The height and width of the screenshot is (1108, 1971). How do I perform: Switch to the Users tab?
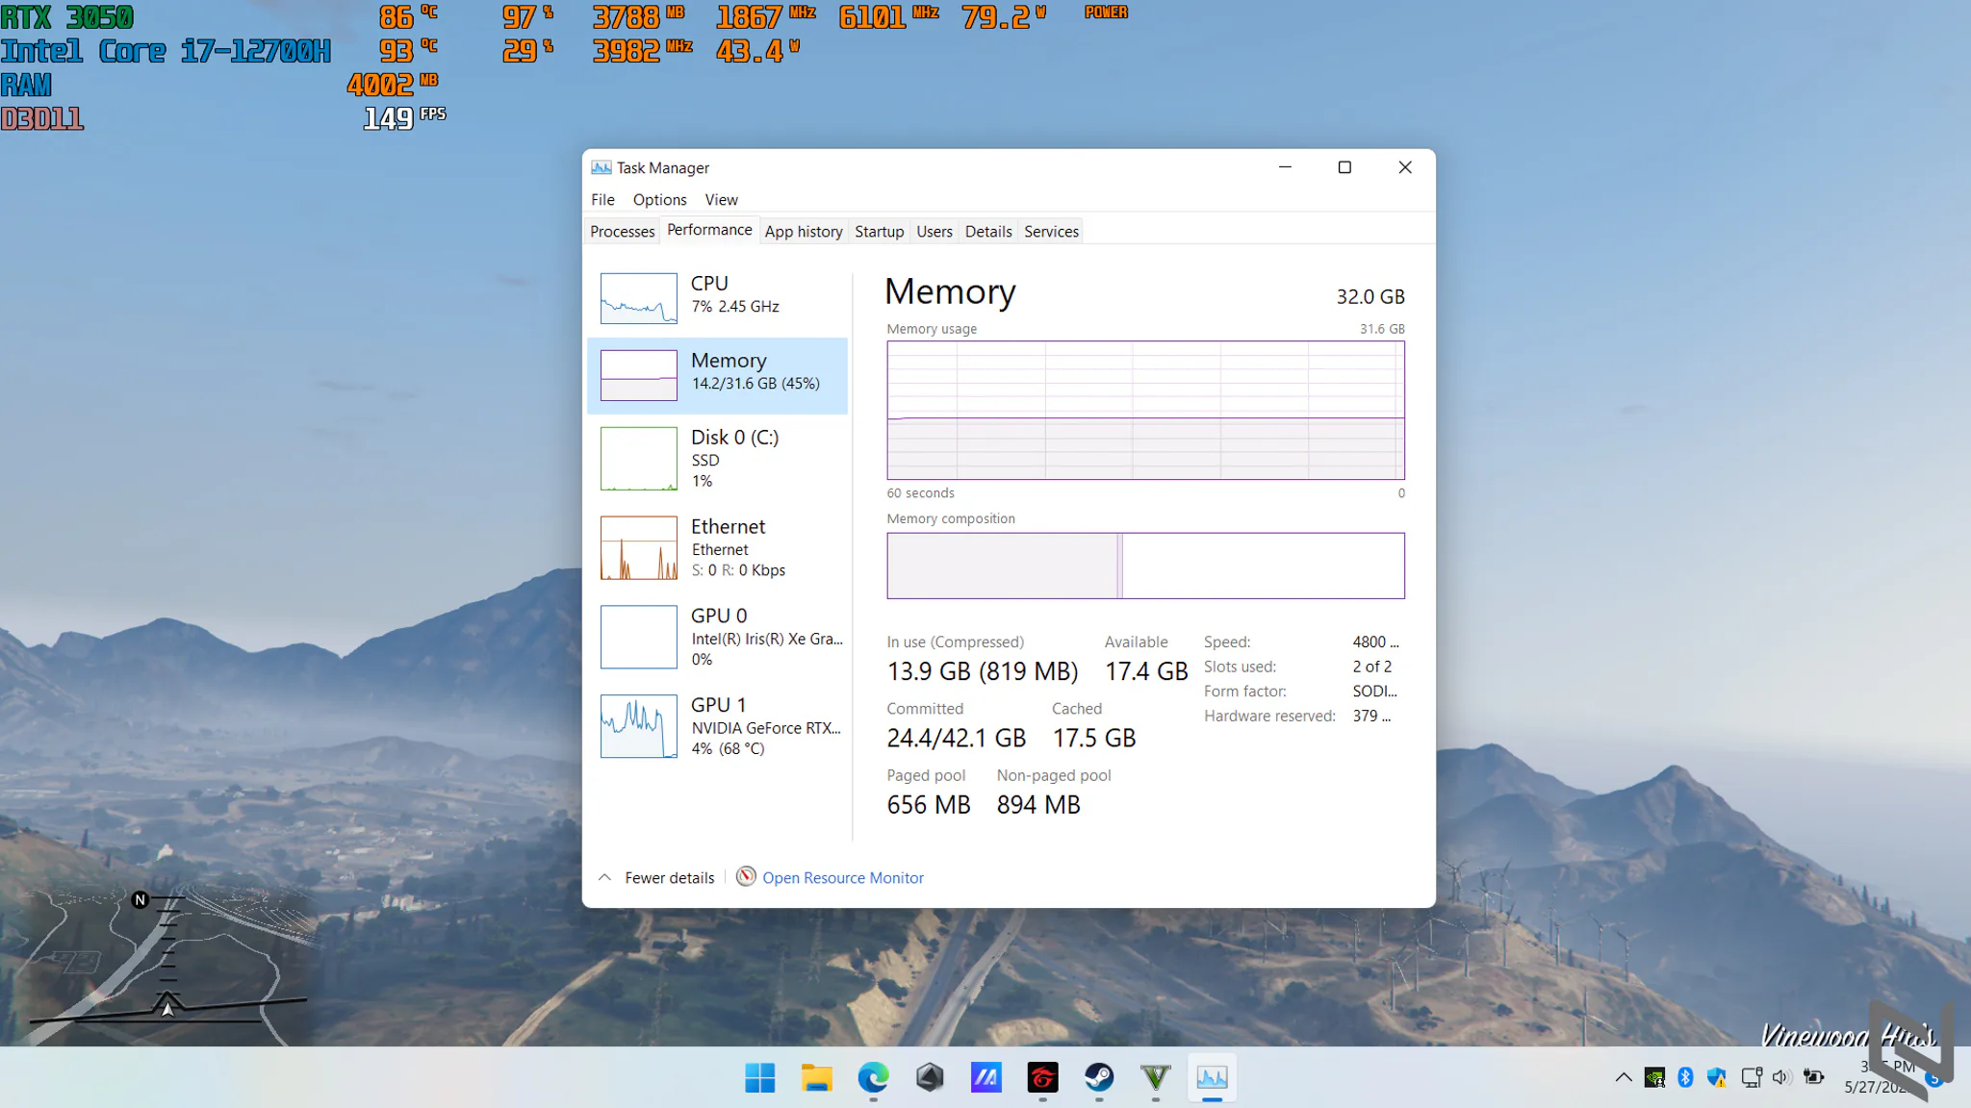934,231
